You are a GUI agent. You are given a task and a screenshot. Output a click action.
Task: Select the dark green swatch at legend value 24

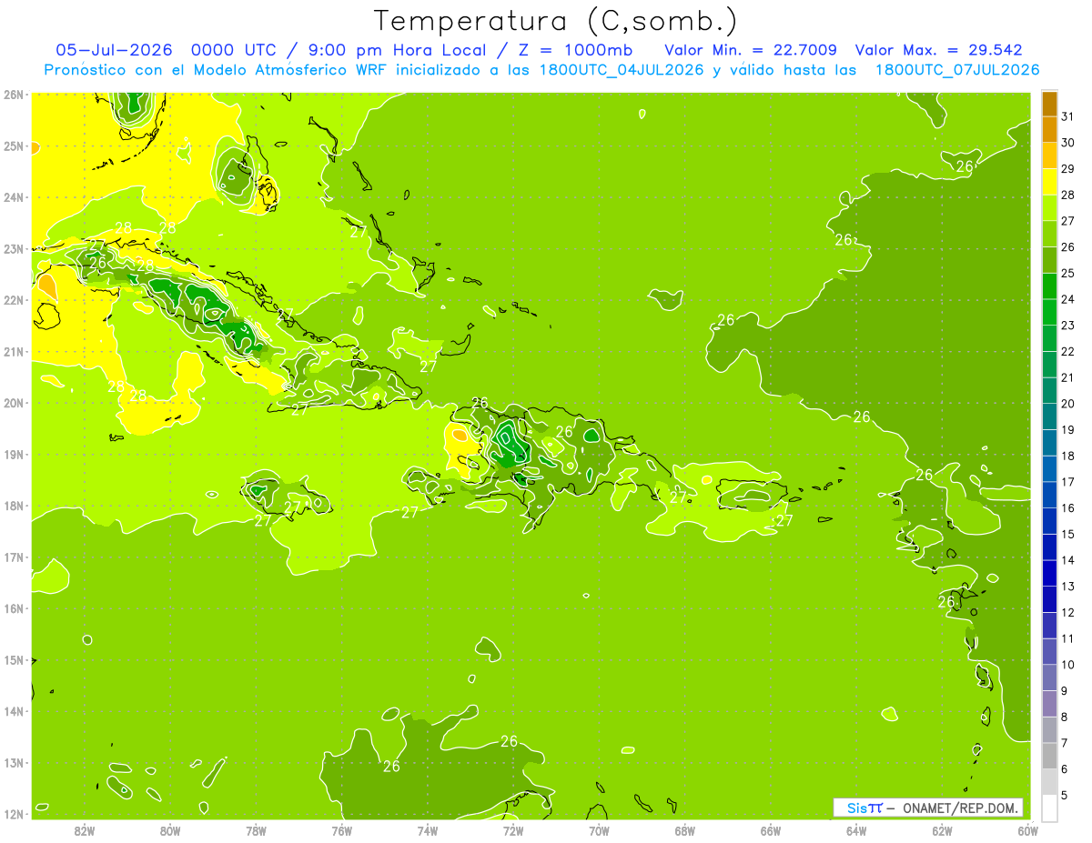click(x=1048, y=286)
